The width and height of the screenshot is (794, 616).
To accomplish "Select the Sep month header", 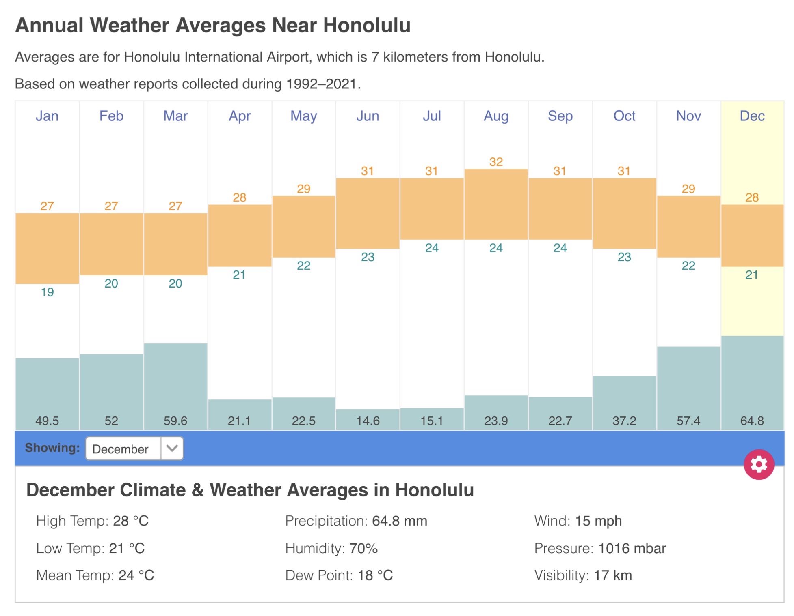I will point(560,116).
